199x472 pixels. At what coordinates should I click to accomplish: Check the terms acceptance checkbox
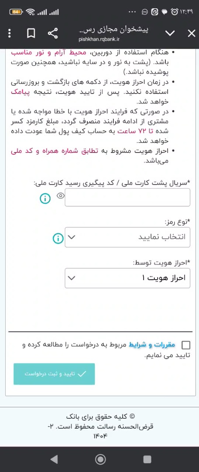coord(186,345)
